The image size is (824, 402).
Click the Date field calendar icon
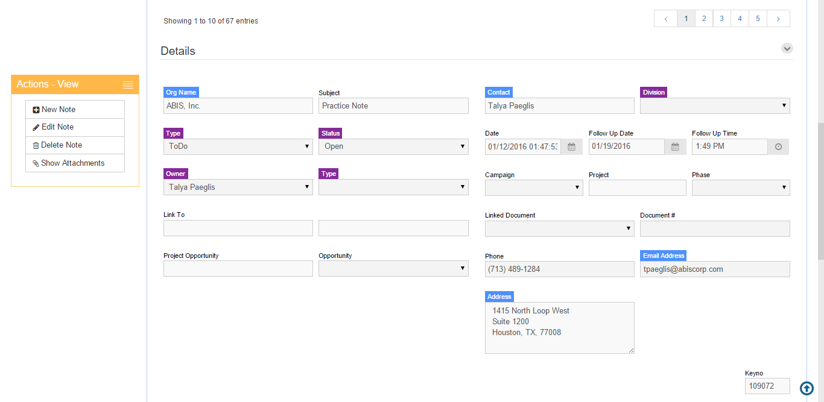click(571, 147)
